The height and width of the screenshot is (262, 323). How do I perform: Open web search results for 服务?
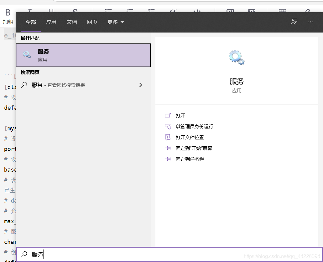point(83,85)
